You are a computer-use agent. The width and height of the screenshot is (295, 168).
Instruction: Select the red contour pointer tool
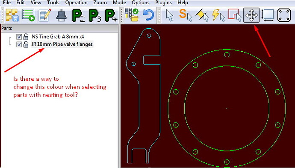(x=235, y=15)
